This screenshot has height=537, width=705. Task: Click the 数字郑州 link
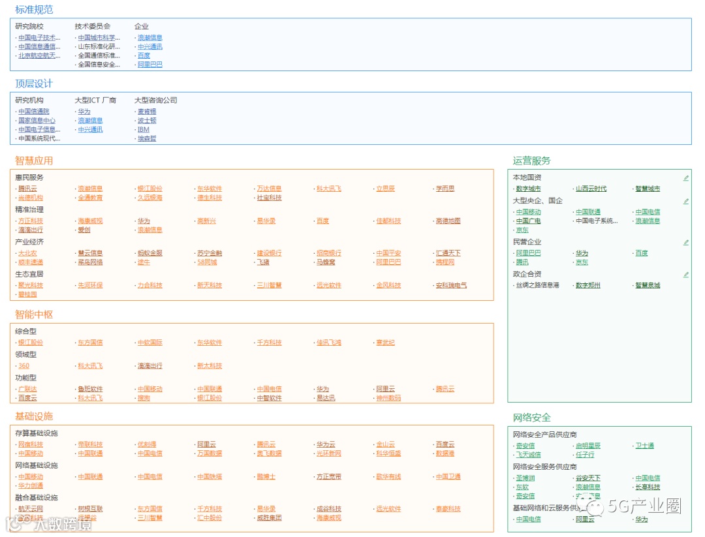click(x=587, y=285)
